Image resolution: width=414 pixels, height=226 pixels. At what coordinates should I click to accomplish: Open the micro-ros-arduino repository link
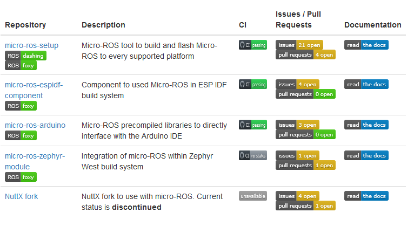coord(35,125)
